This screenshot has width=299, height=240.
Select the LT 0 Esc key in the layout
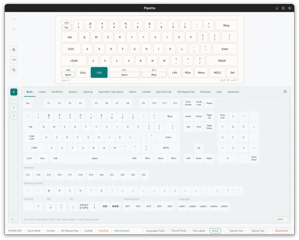point(66,25)
